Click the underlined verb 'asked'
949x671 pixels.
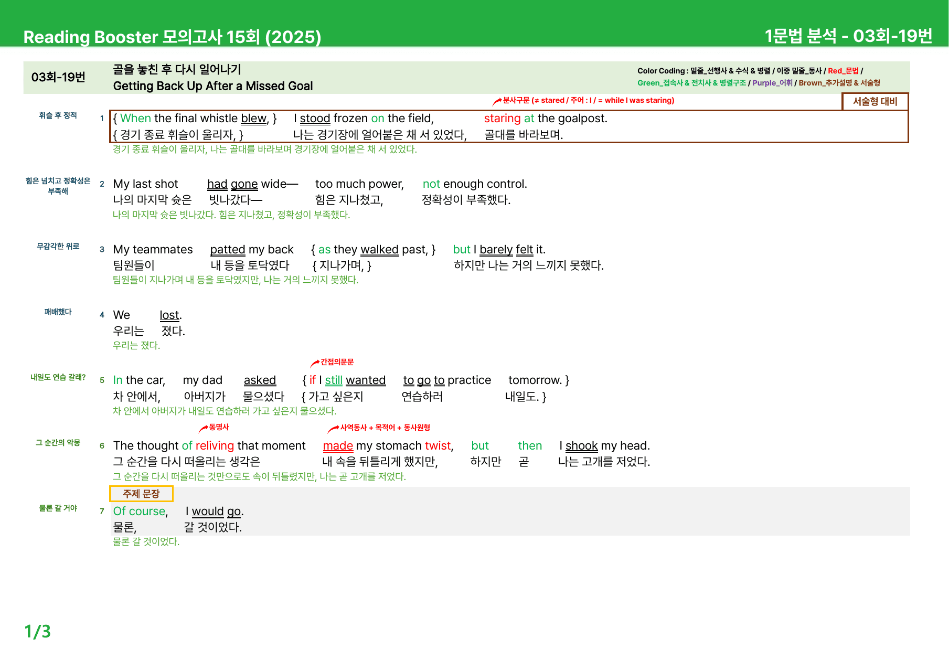260,380
